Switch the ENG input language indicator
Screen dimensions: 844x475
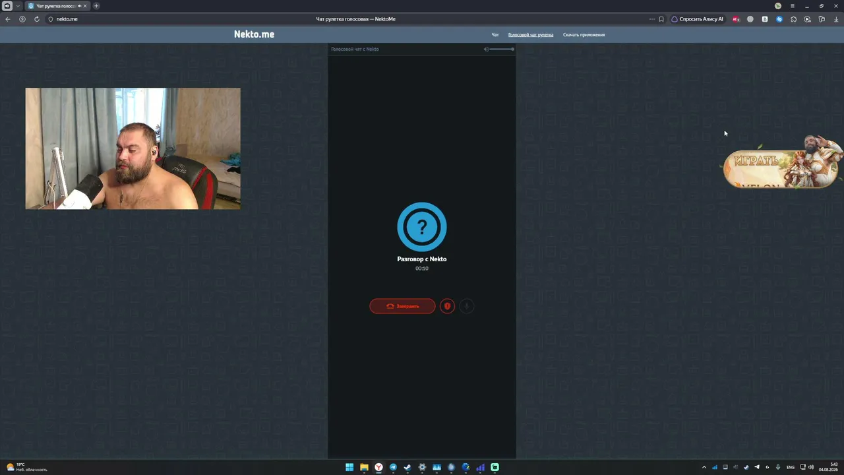(791, 467)
